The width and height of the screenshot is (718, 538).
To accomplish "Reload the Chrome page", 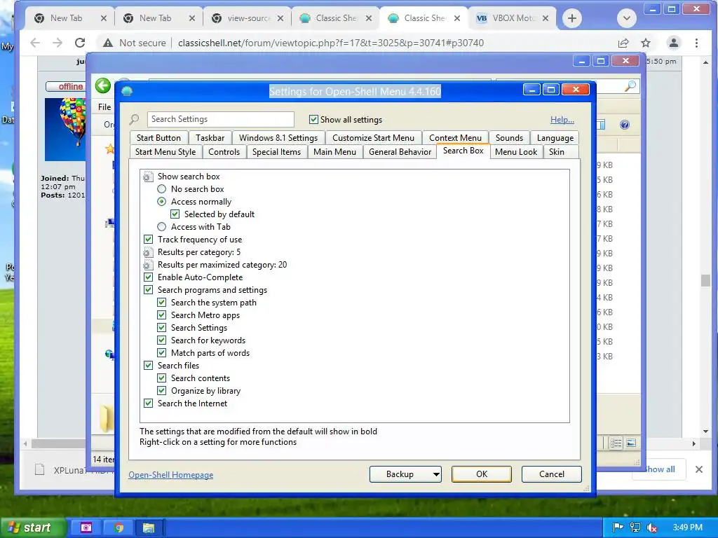I will click(80, 43).
